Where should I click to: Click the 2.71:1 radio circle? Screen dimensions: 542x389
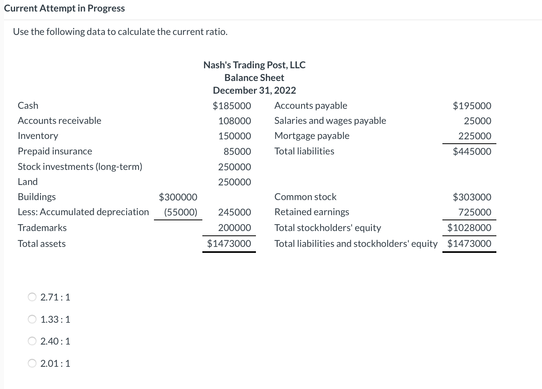coord(32,297)
